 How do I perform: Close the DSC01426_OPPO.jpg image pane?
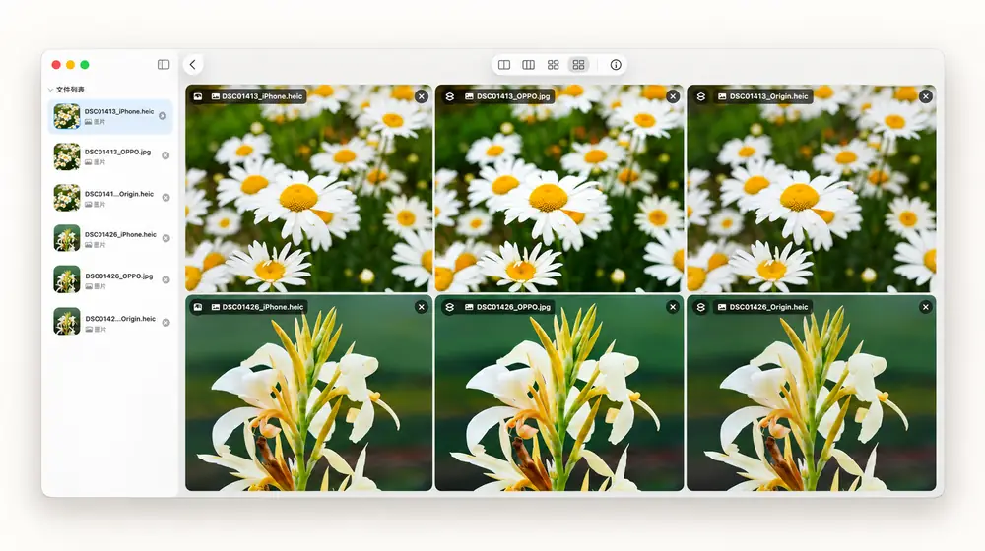point(673,307)
